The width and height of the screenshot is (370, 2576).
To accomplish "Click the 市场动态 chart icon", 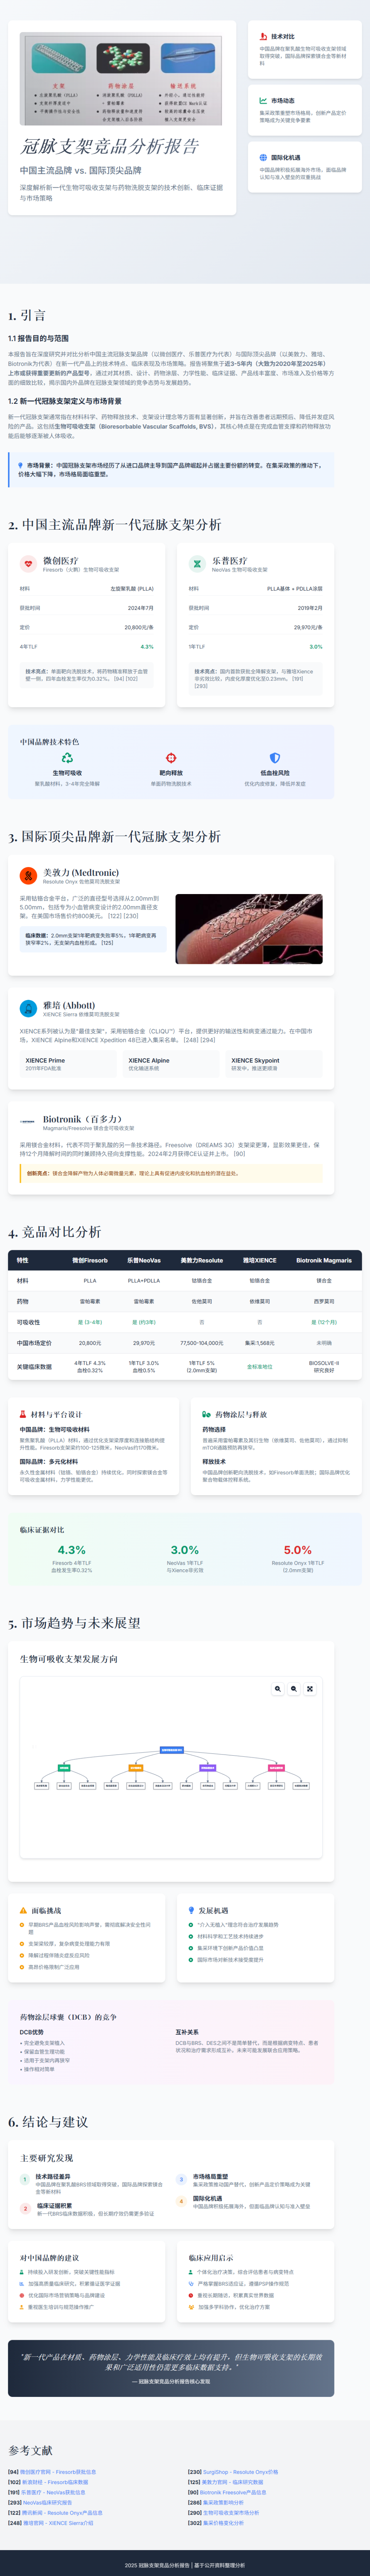I will point(263,101).
